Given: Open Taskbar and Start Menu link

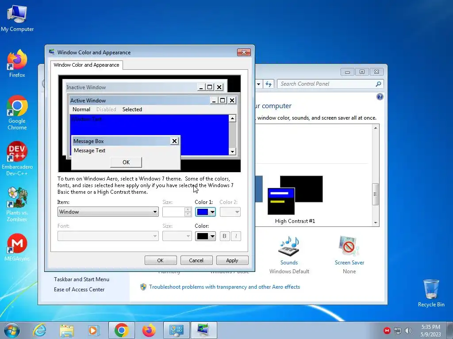Looking at the screenshot, I should click(81, 279).
